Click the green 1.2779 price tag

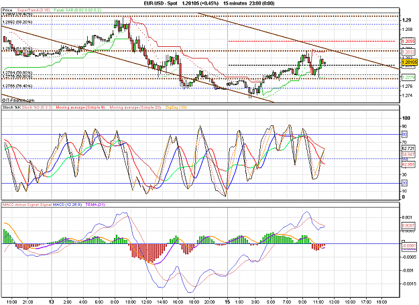(408, 78)
